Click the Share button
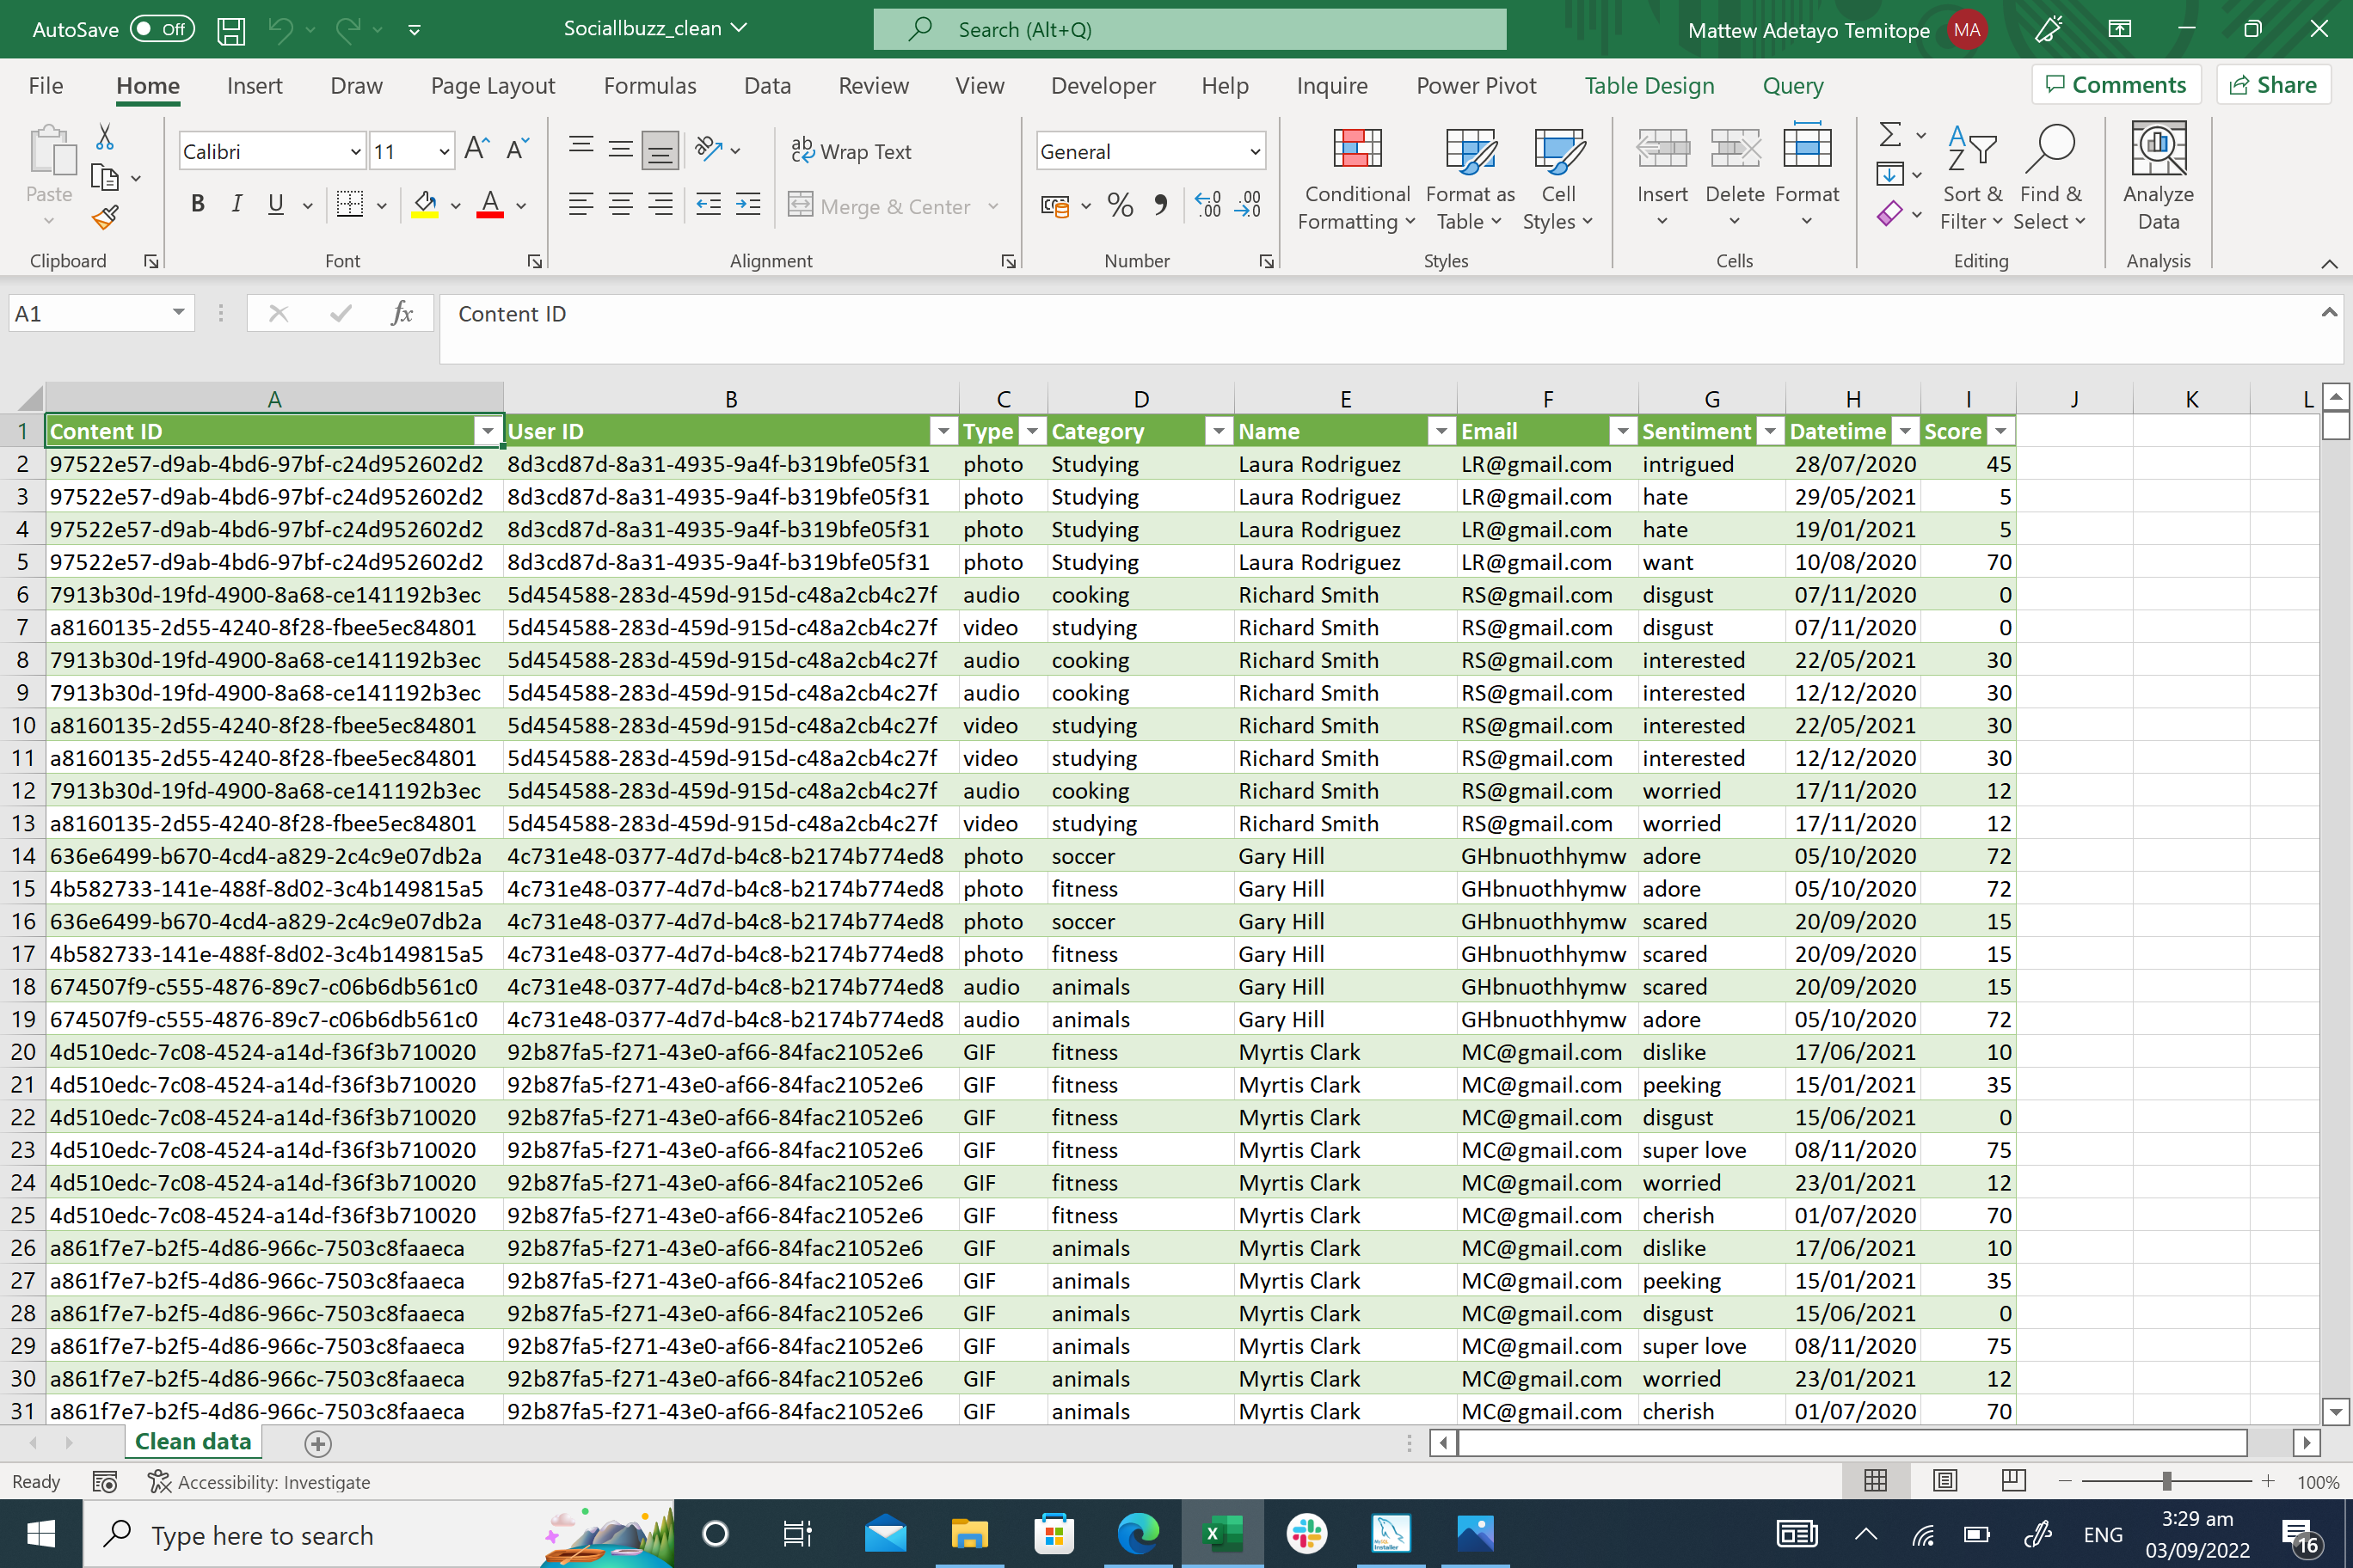2353x1568 pixels. click(2273, 85)
